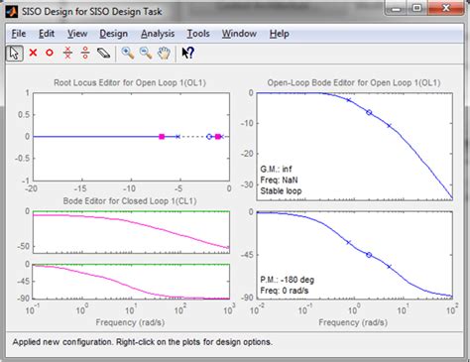Choose the add real pole (red X) tool
The image size is (470, 362).
click(x=33, y=53)
